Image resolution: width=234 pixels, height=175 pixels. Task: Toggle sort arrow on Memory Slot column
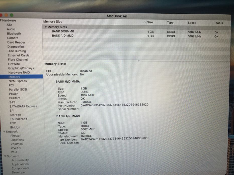coord(144,22)
